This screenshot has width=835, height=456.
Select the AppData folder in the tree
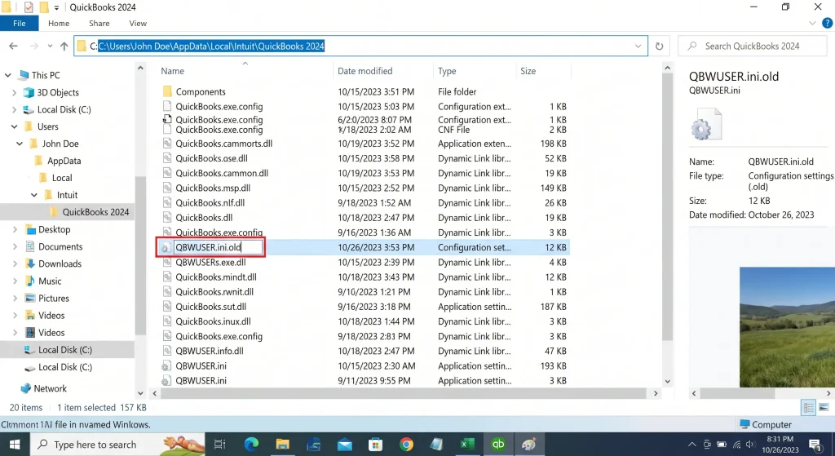coord(64,161)
